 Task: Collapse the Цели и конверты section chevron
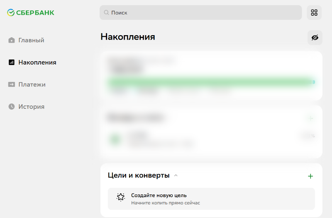(x=176, y=175)
